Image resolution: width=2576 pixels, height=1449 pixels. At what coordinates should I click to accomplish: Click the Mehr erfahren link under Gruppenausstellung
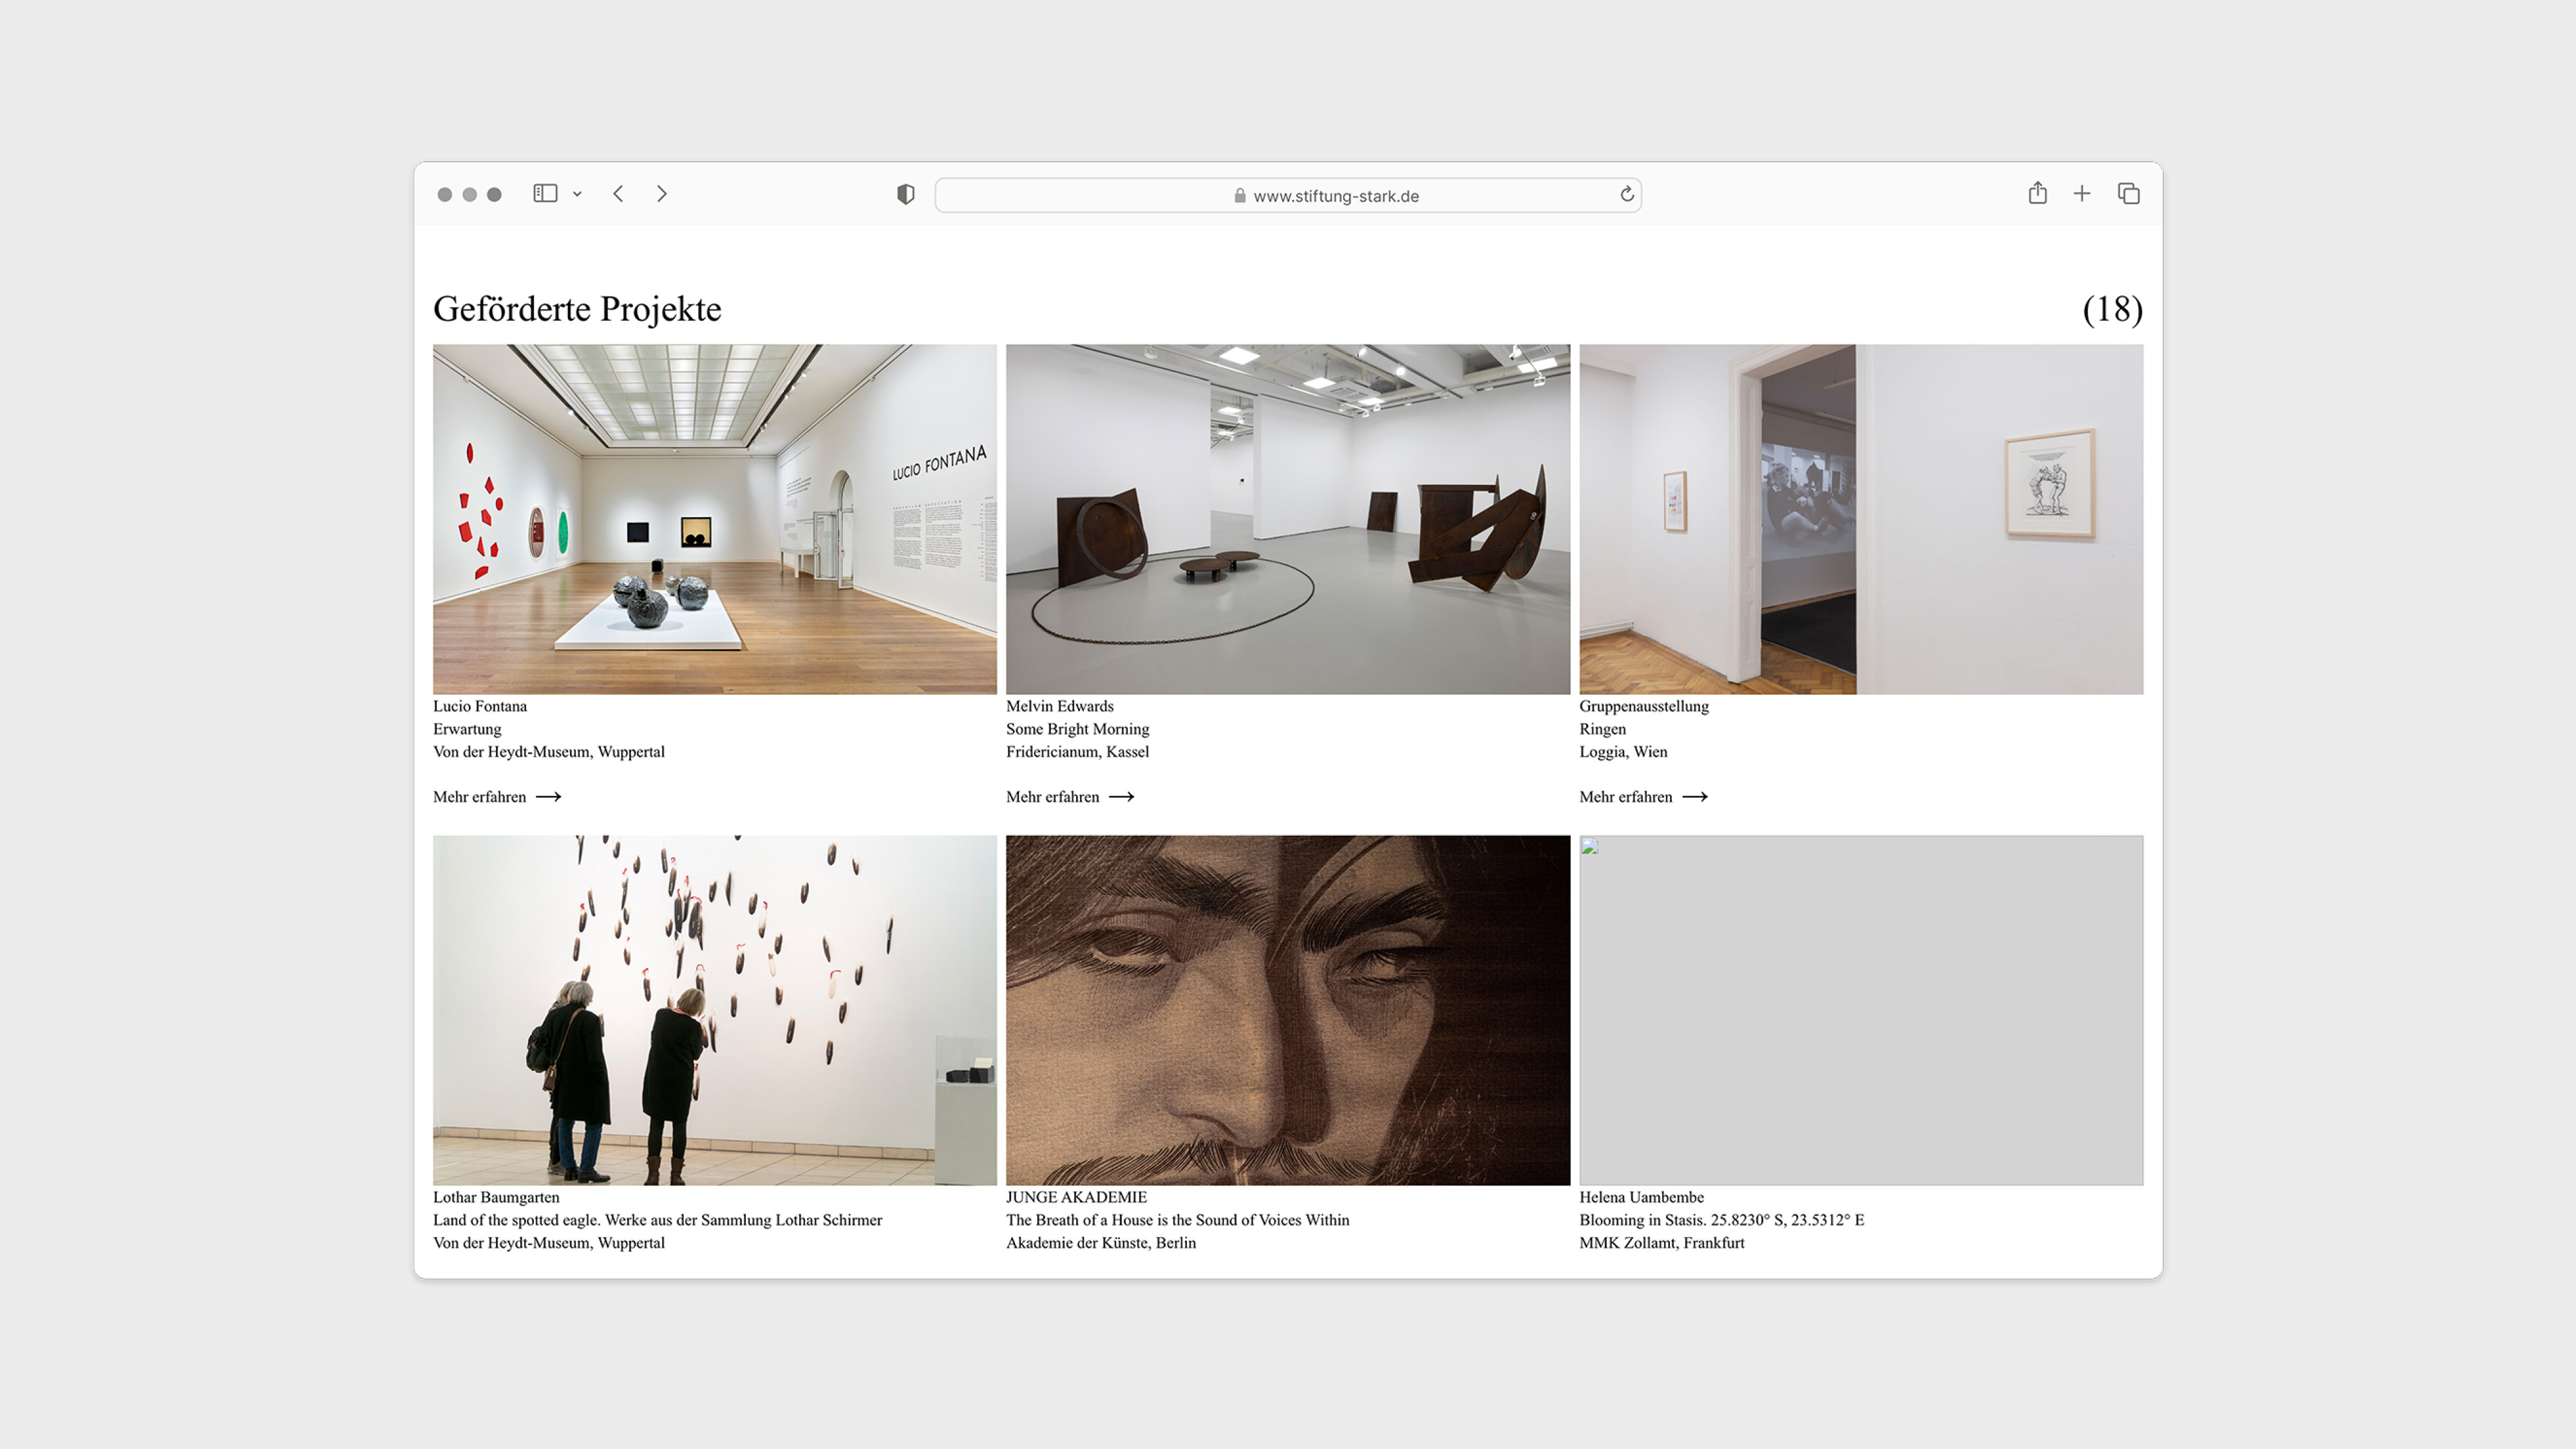tap(1643, 797)
